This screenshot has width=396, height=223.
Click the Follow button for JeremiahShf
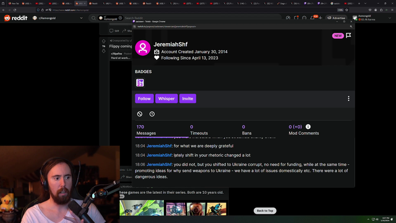coord(144,98)
